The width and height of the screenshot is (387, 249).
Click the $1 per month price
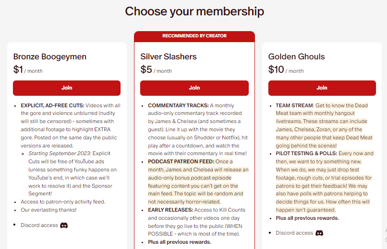[x=28, y=70]
